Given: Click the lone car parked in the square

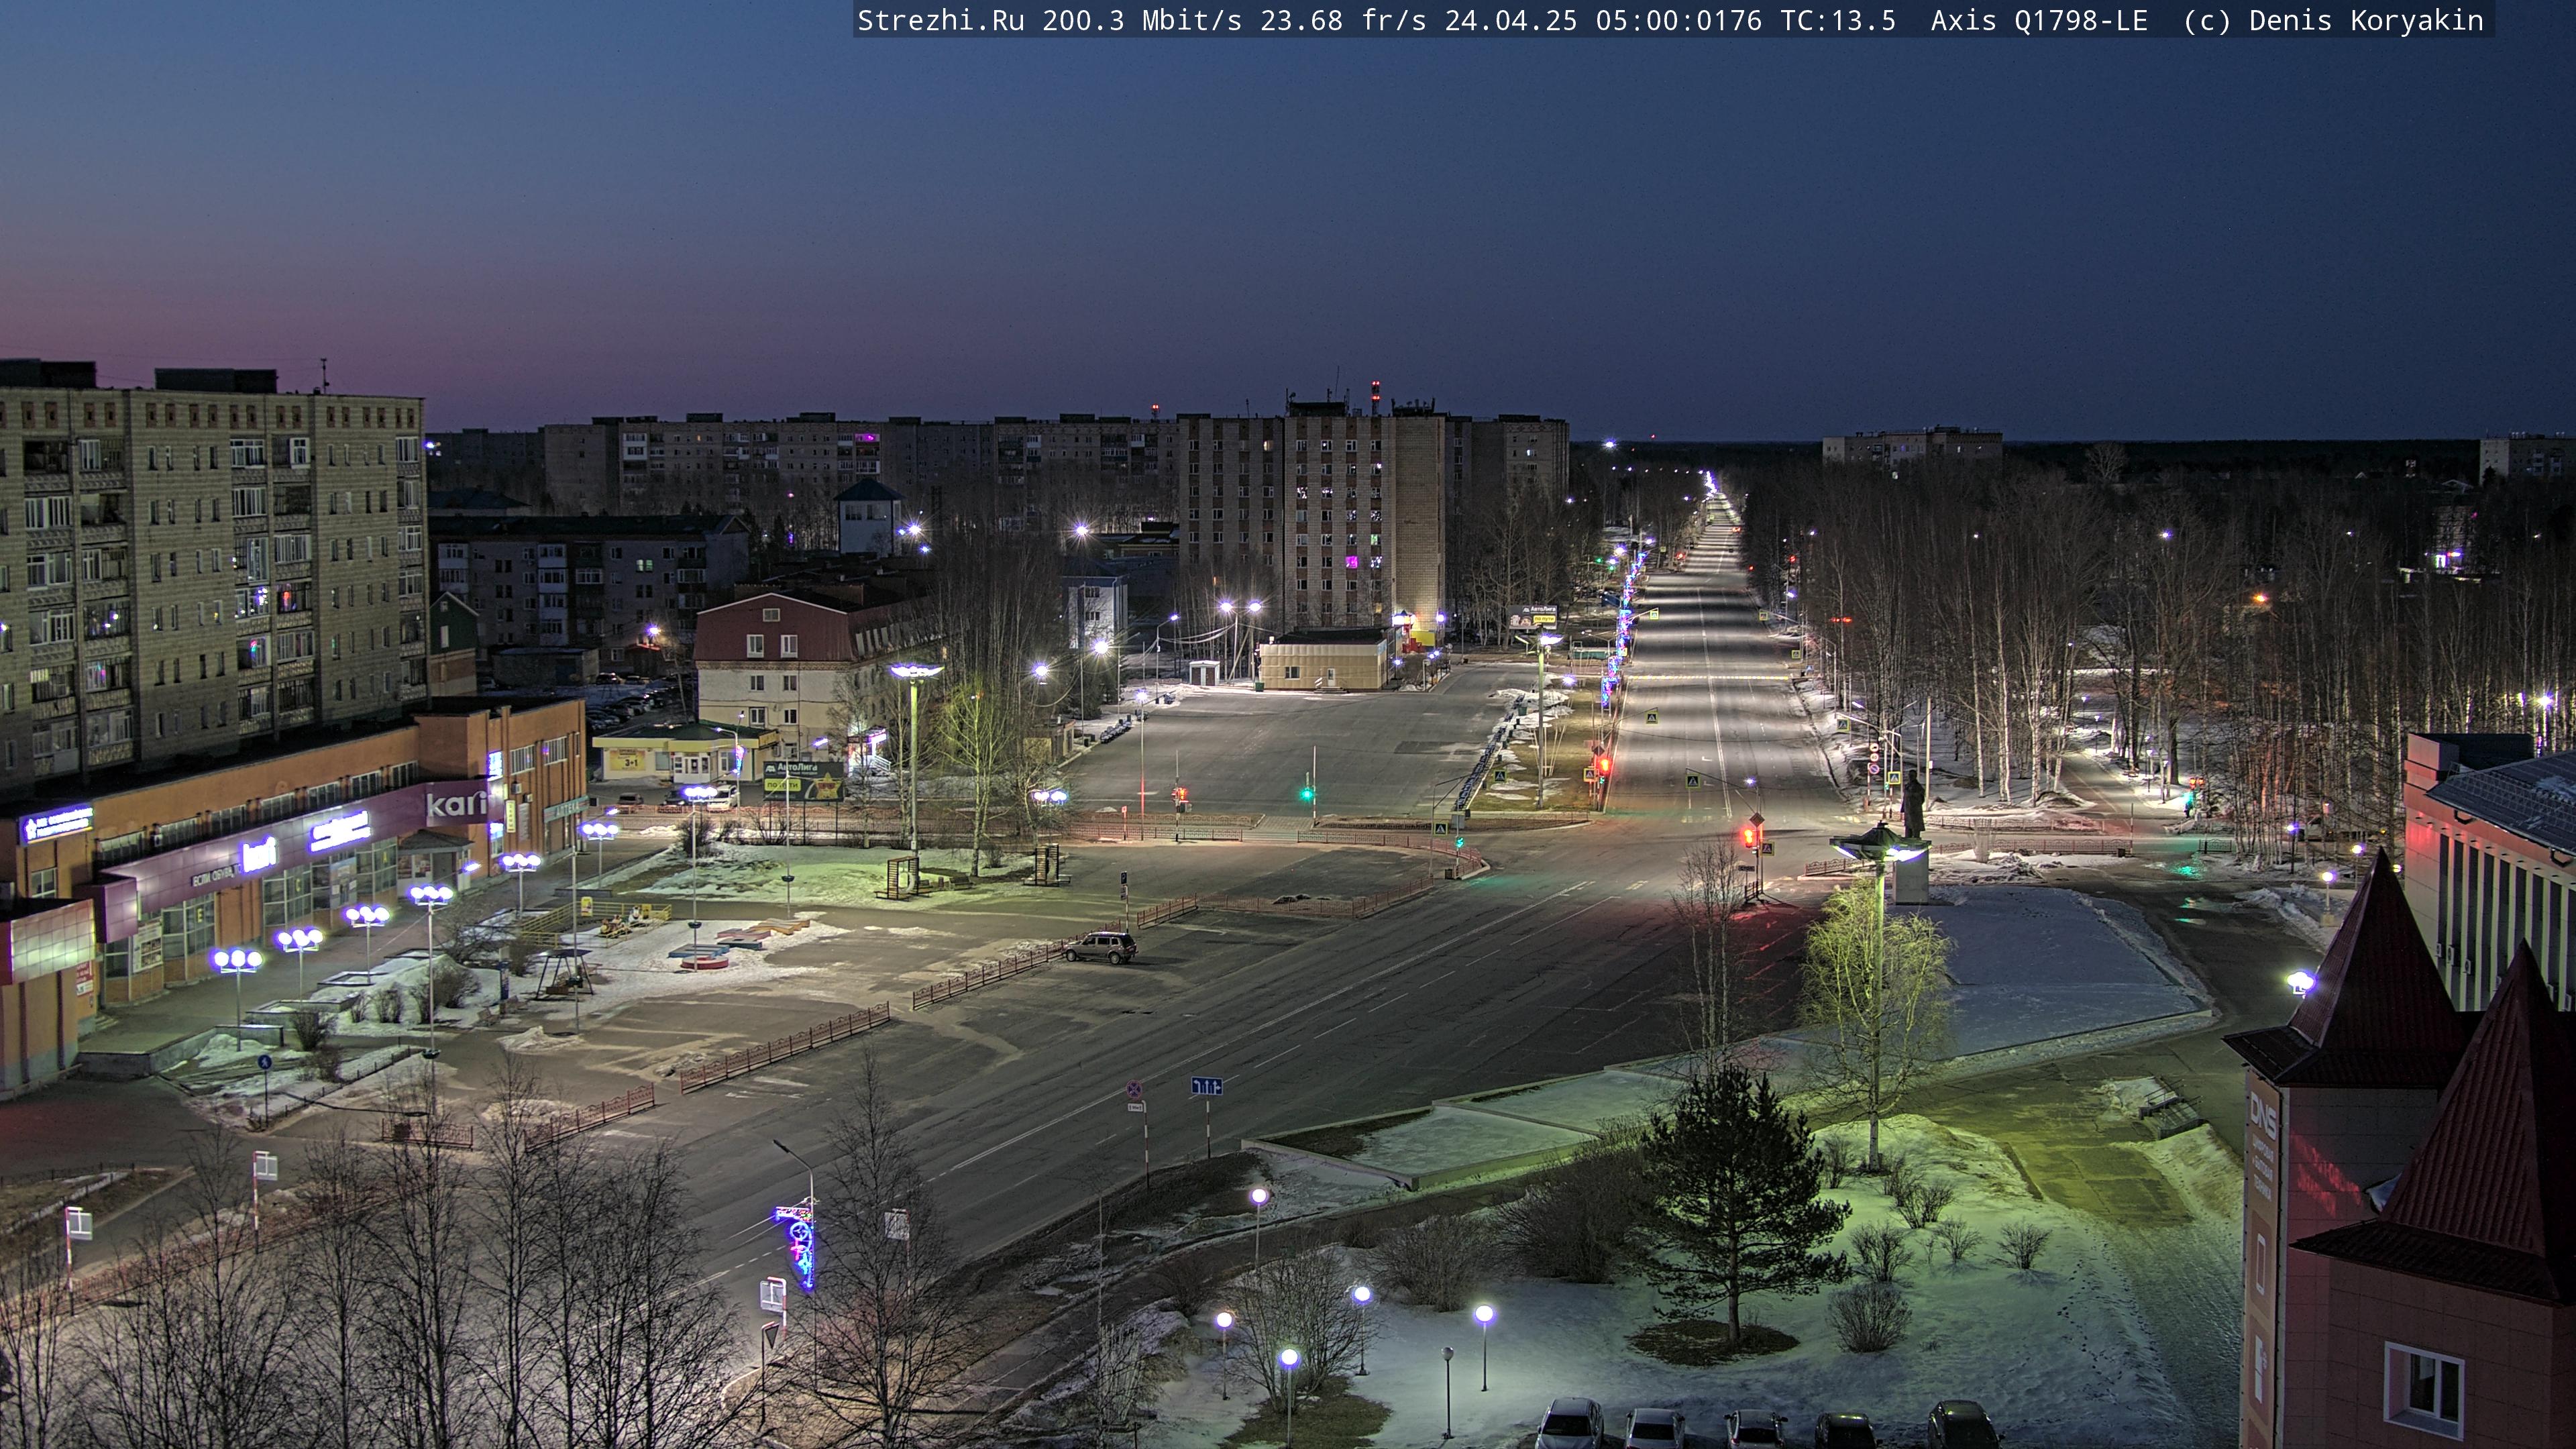Looking at the screenshot, I should point(1100,947).
